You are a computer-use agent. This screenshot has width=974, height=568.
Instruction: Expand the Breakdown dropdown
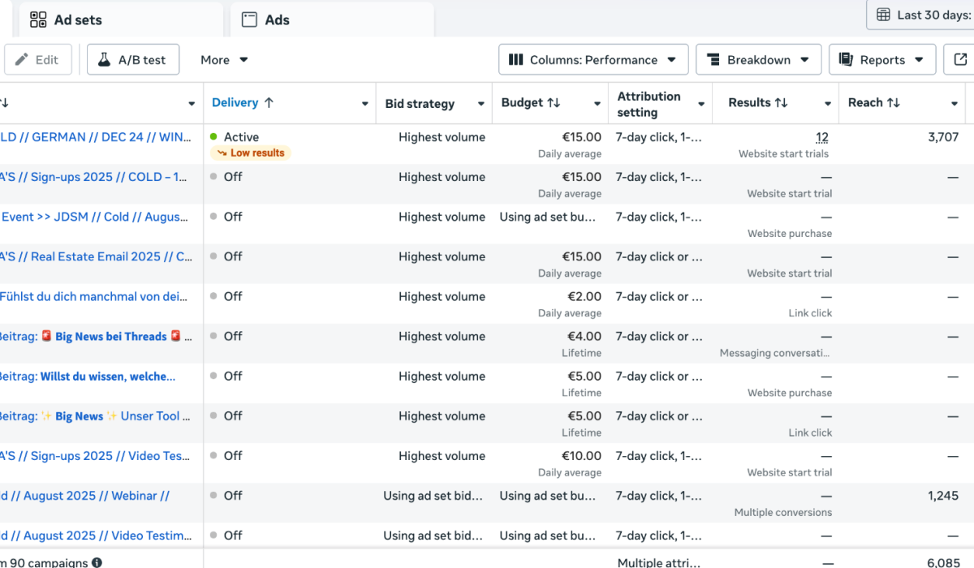(758, 60)
